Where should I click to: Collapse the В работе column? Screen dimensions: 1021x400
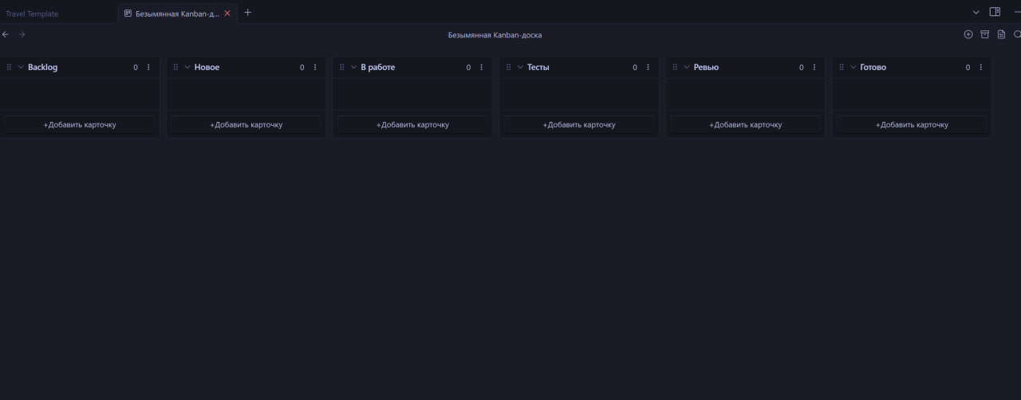354,68
